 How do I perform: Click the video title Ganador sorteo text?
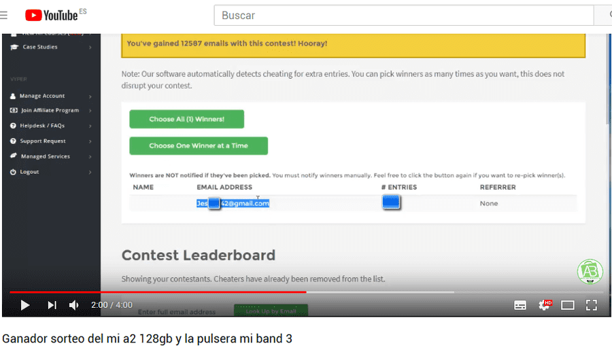[147, 338]
